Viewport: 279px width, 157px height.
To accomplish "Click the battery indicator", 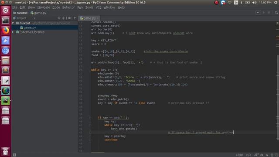I will [247, 3].
